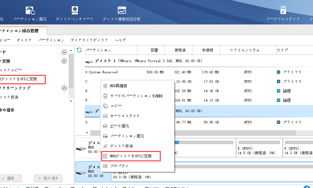Sort by the 容量 column header
The width and height of the screenshot is (313, 188).
coord(151,50)
